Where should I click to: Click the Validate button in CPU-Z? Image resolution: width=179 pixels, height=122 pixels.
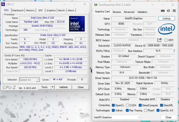point(64,87)
